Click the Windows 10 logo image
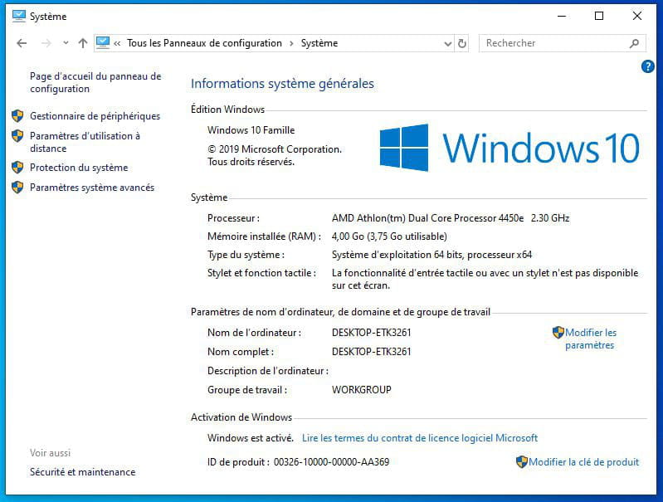Screen dimensions: 663x502 pos(509,148)
